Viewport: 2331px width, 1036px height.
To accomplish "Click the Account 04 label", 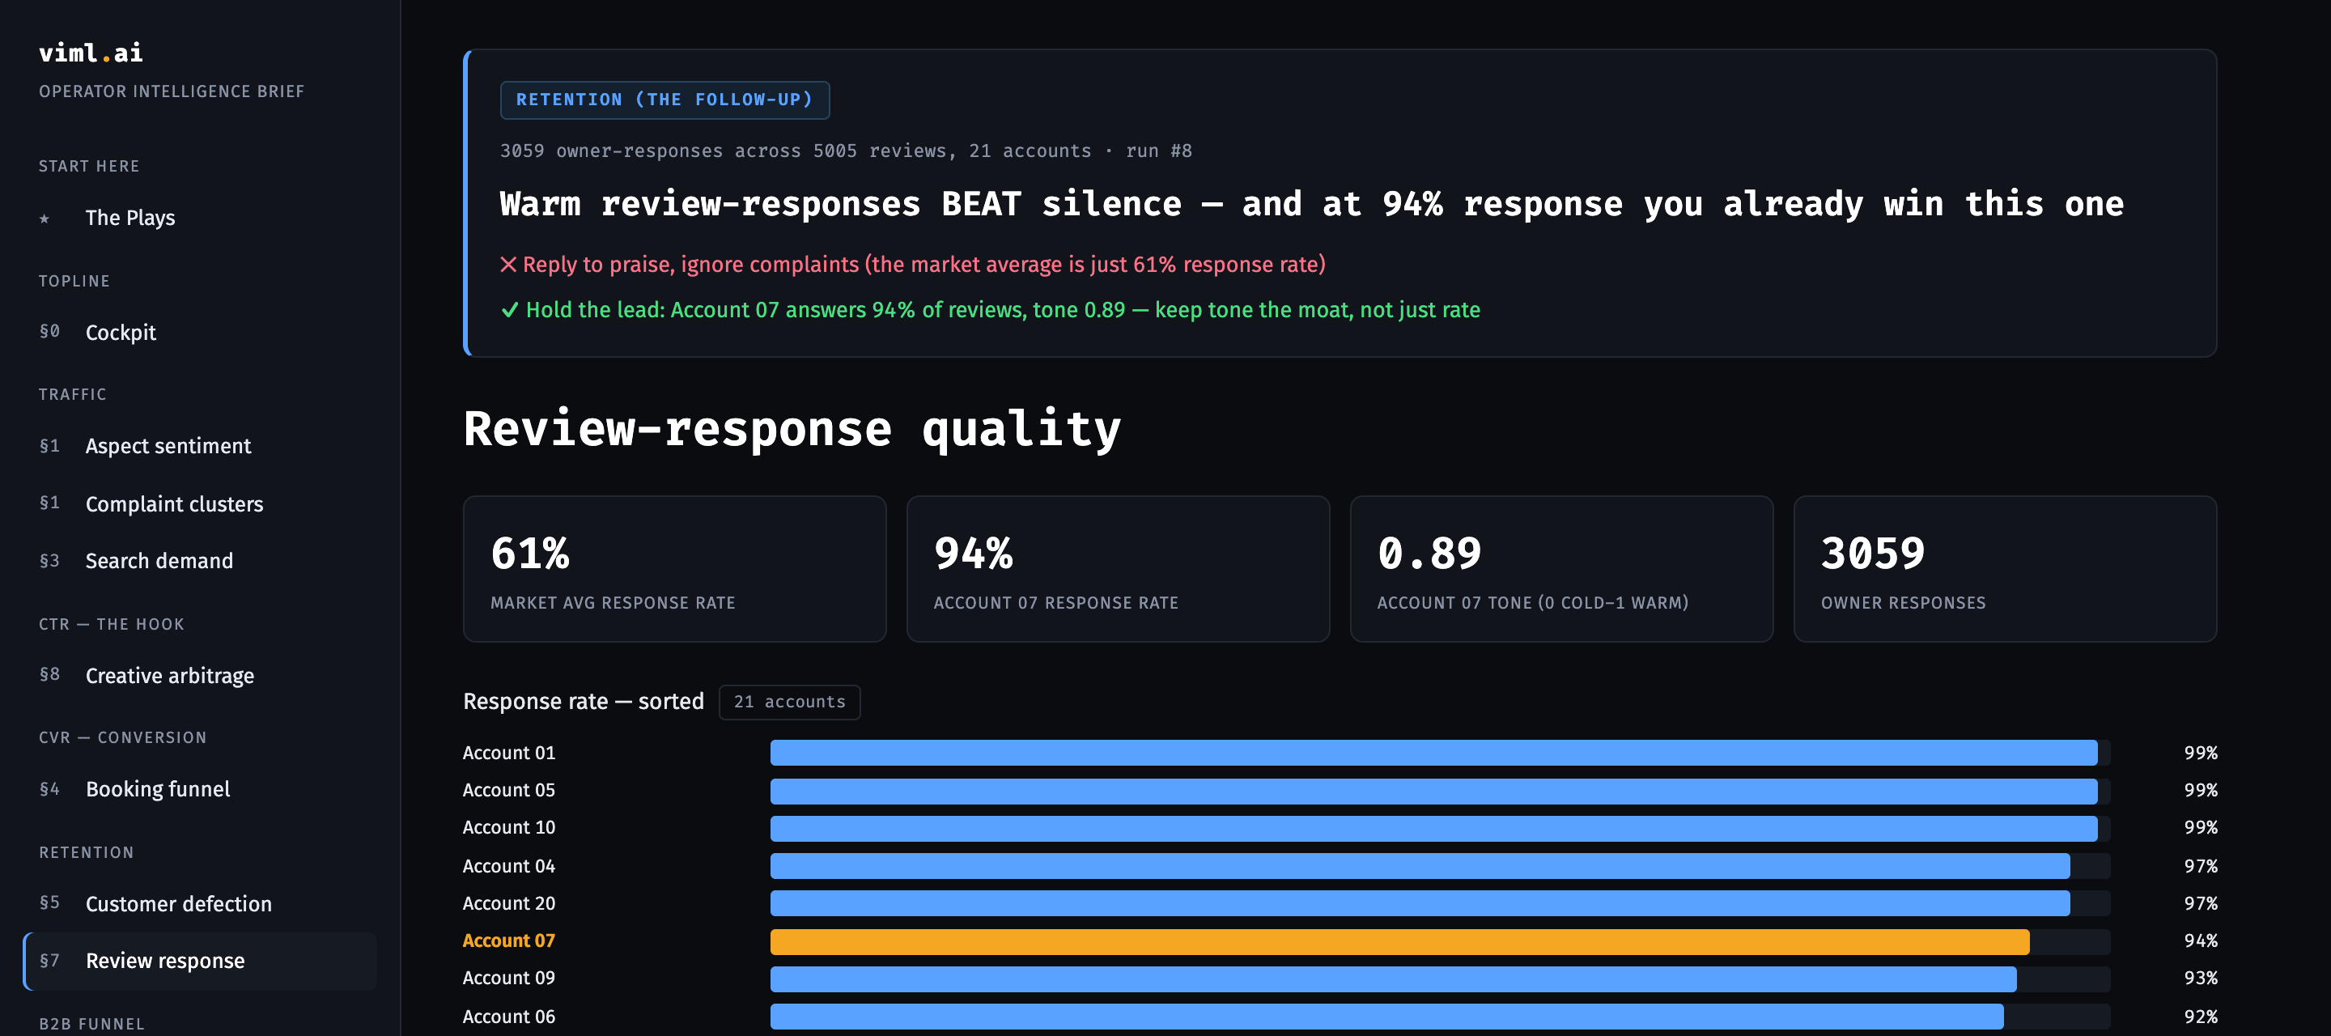I will click(508, 866).
